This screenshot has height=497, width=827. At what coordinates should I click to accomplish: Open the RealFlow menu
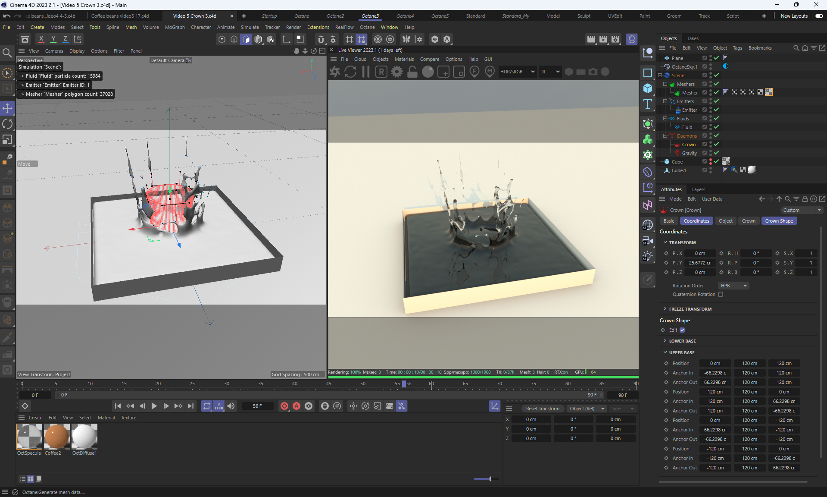[x=344, y=27]
